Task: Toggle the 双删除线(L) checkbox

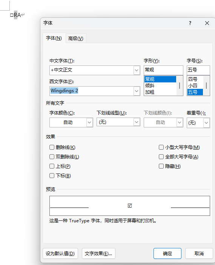Action: pyautogui.click(x=52, y=157)
